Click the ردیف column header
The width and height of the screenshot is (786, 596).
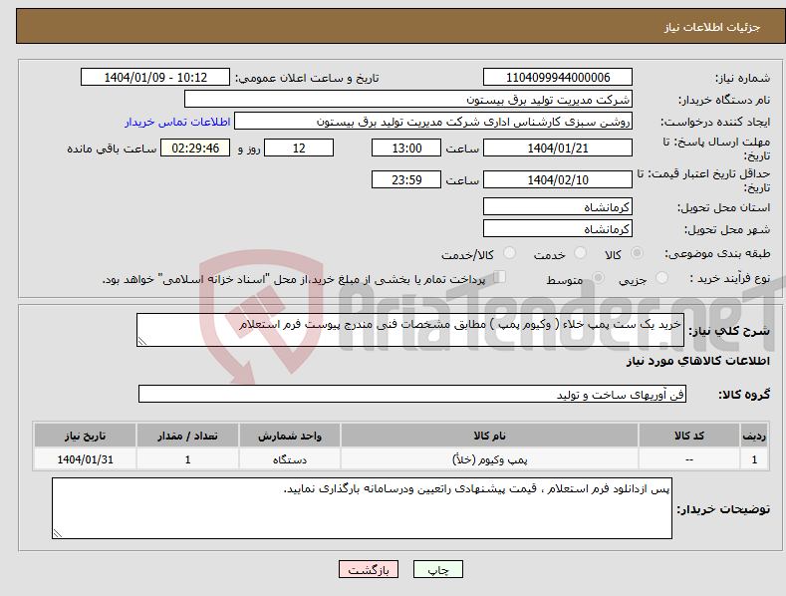pos(754,436)
